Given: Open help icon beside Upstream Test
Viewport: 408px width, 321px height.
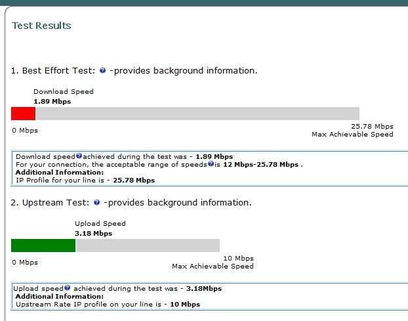Looking at the screenshot, I should pos(96,202).
